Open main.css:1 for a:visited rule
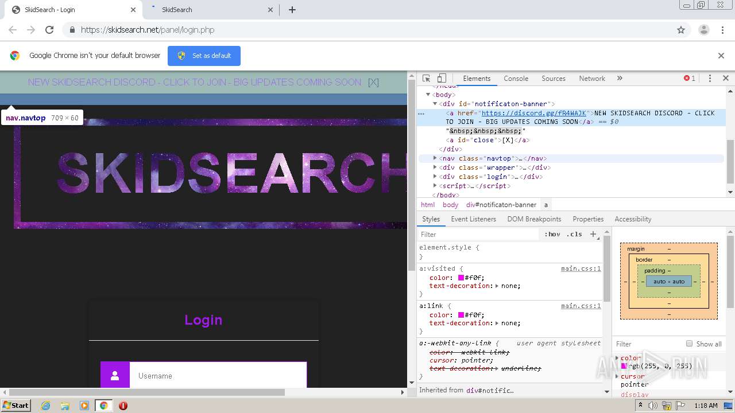735x413 pixels. (x=581, y=268)
